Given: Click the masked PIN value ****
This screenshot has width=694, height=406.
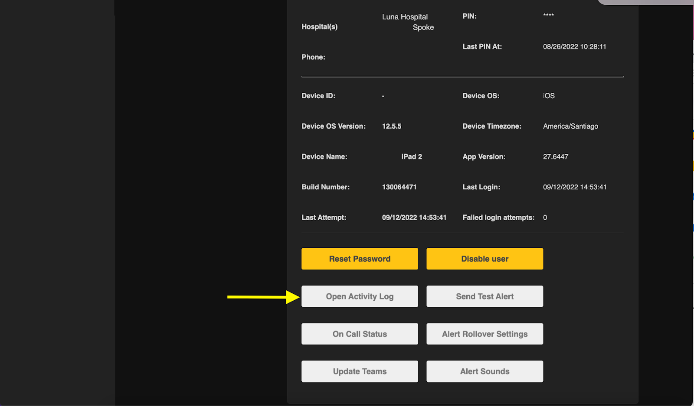Looking at the screenshot, I should 548,16.
